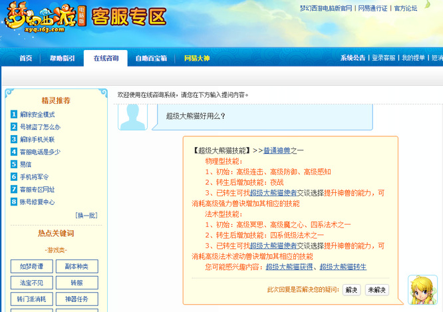The image size is (443, 312).
Task: Click the 热点关键词 heading
Action: [56, 233]
